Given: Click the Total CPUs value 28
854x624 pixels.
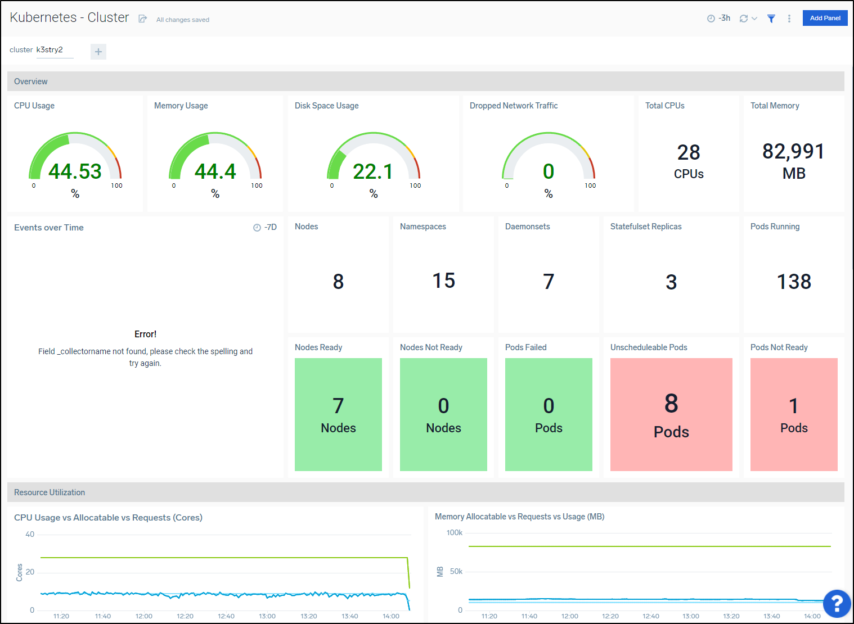Looking at the screenshot, I should click(689, 152).
